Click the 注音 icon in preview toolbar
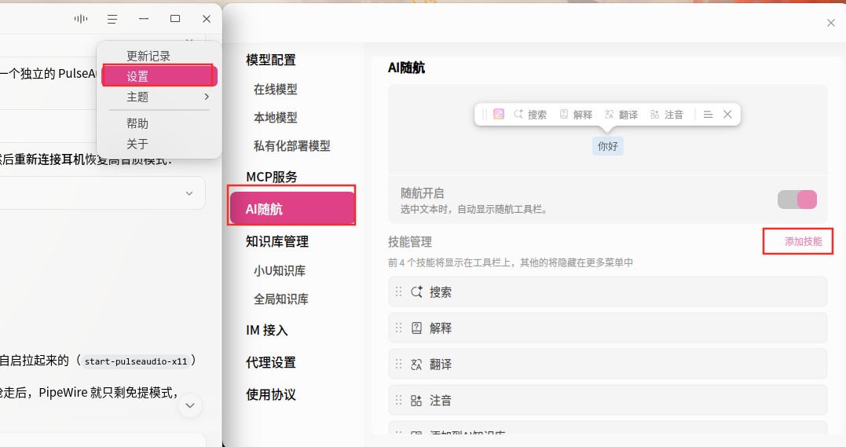This screenshot has width=846, height=447. 654,115
